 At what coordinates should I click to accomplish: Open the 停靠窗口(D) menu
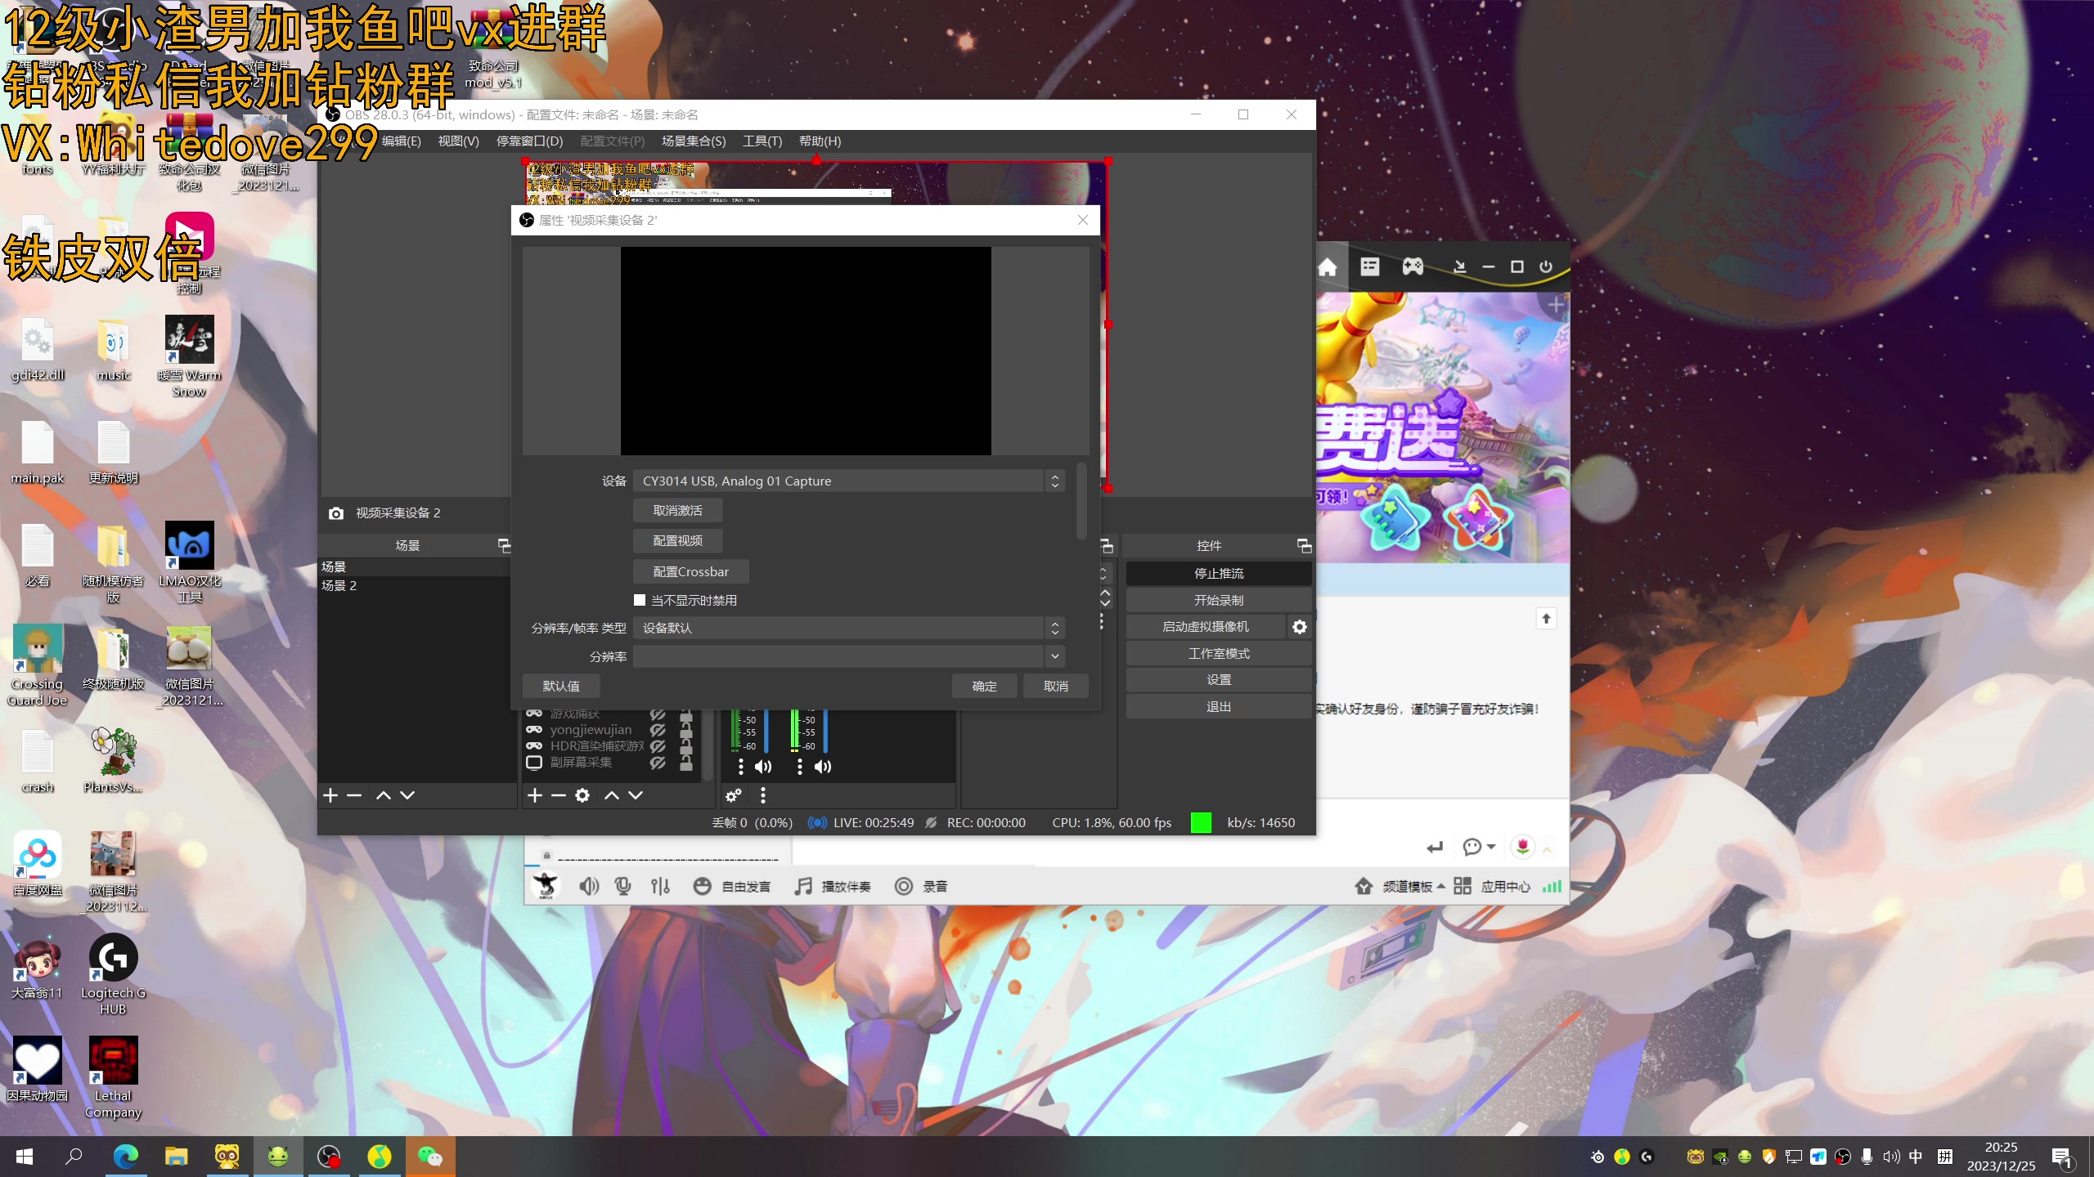530,141
